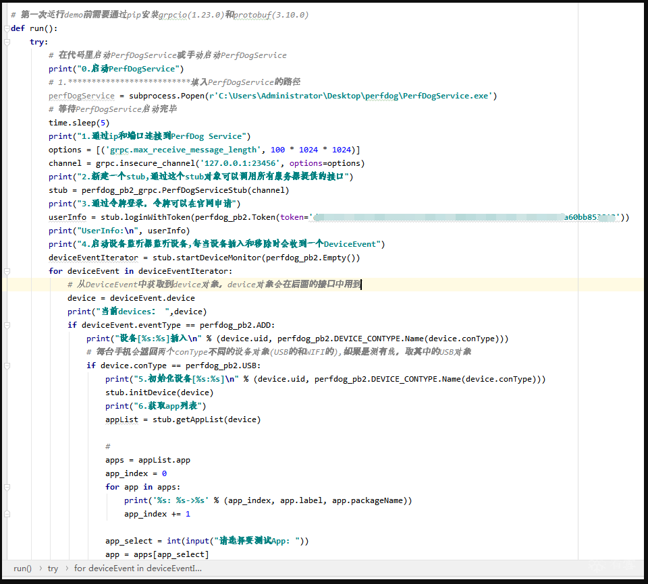Click 'app_select = int(input(...))' line

(207, 541)
